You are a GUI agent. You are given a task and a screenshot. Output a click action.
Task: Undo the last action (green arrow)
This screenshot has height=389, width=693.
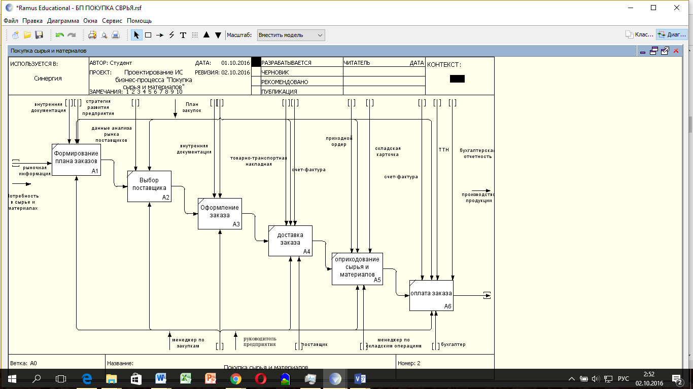click(x=60, y=35)
